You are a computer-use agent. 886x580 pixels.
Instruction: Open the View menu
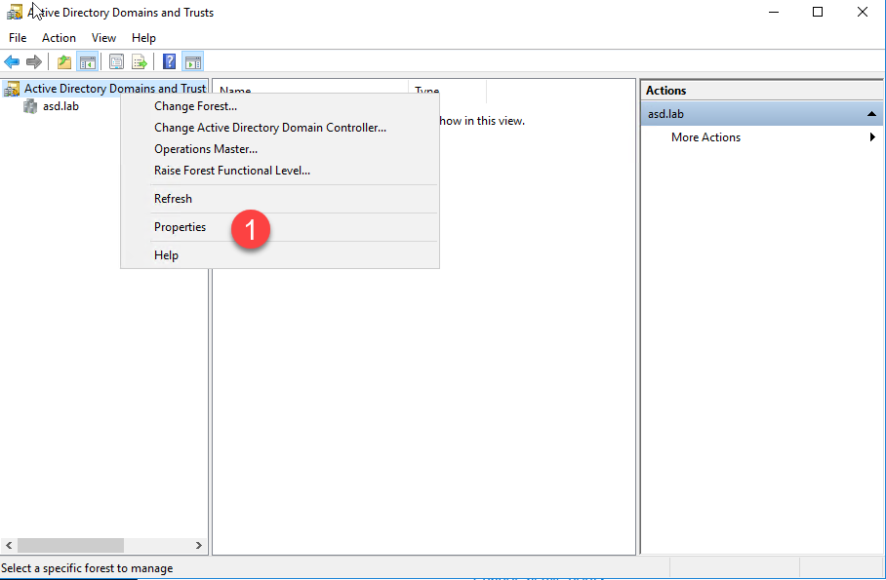coord(103,38)
